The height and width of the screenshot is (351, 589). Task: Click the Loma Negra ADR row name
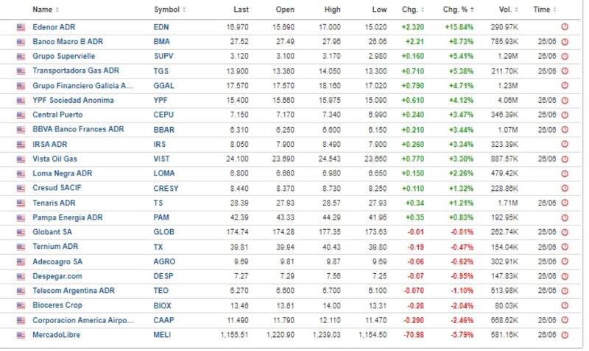click(62, 173)
